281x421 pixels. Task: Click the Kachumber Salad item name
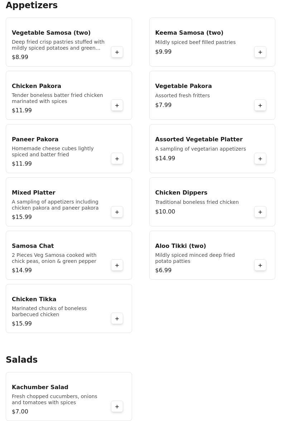[40, 387]
